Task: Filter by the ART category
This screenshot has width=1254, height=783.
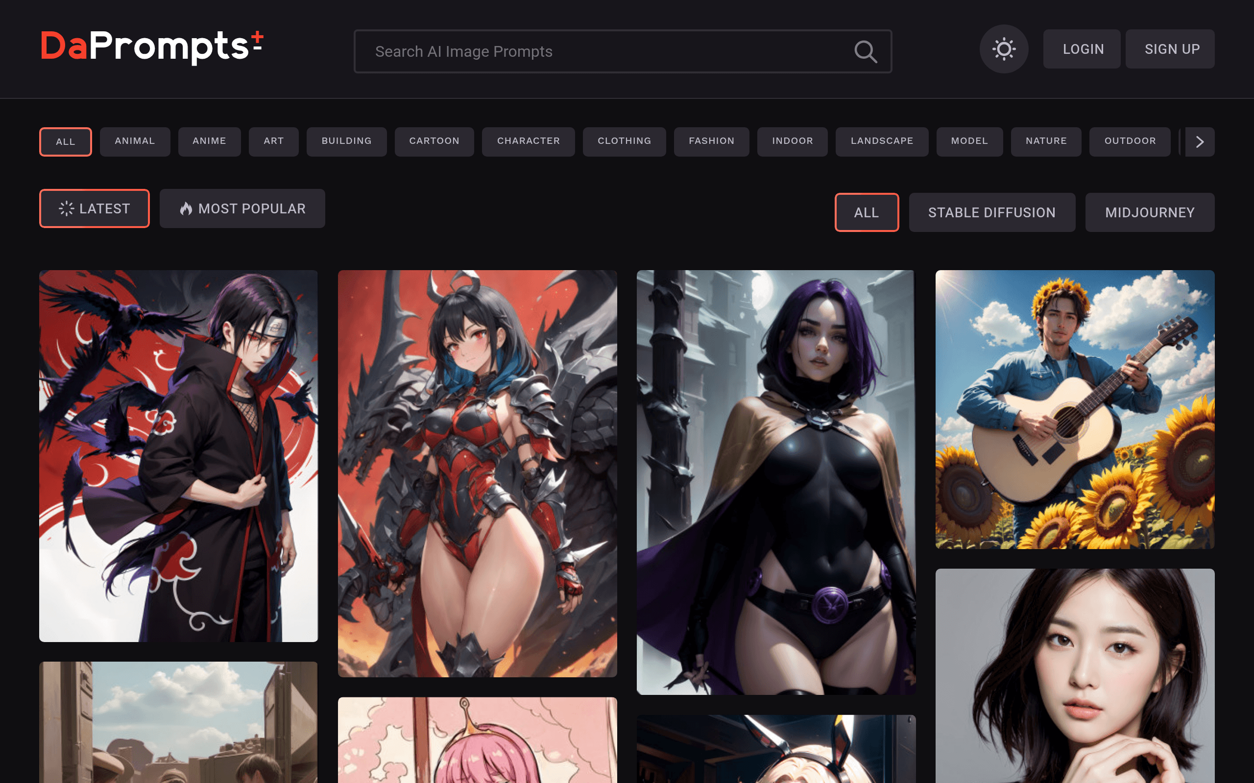Action: (274, 141)
